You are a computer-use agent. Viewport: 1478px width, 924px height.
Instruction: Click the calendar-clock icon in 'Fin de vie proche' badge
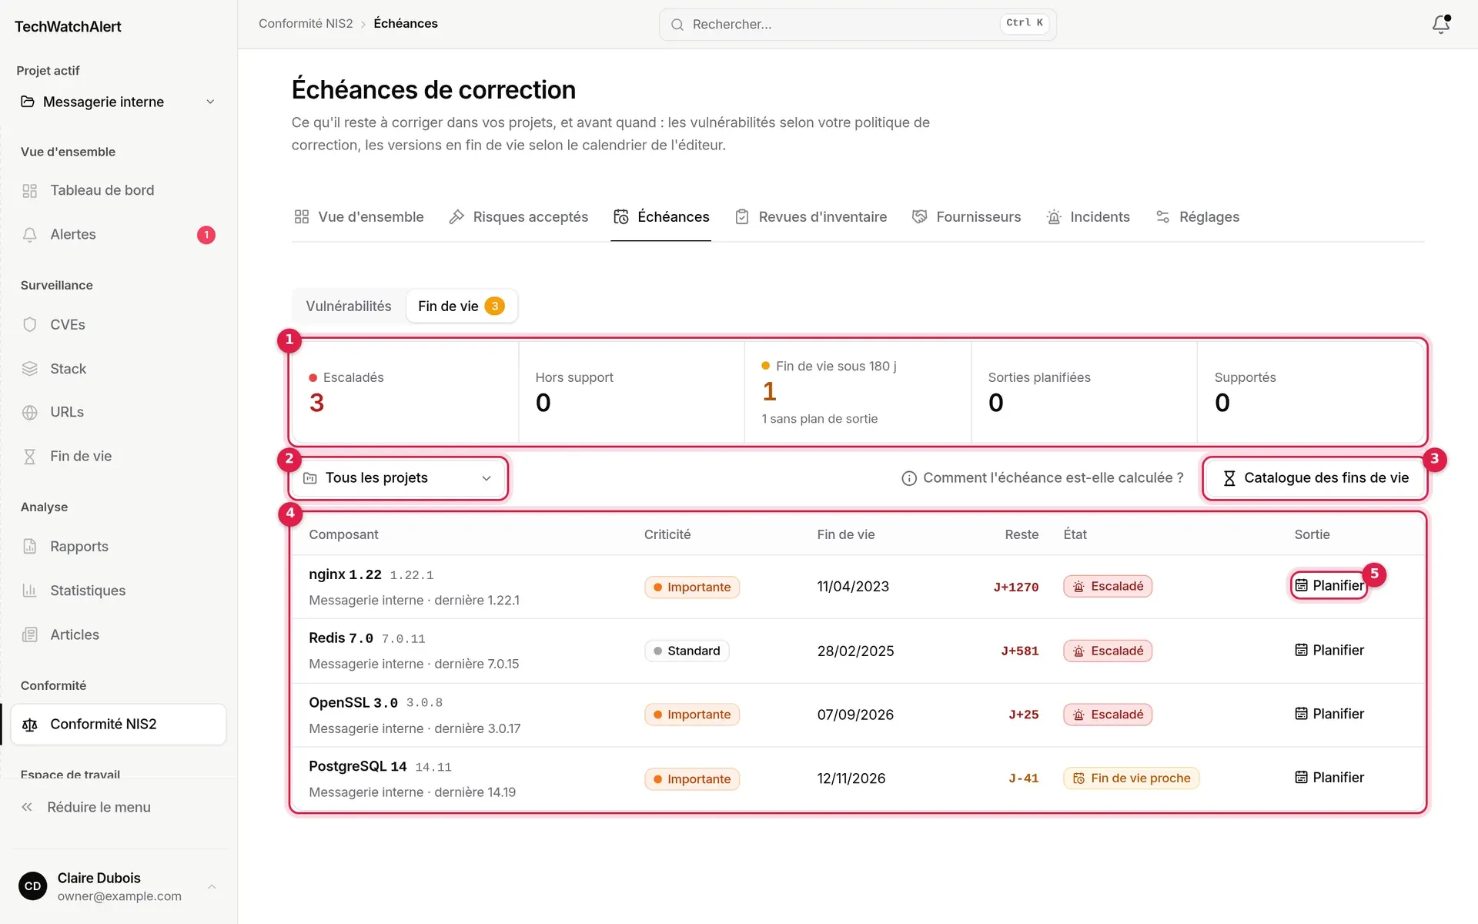(1078, 778)
